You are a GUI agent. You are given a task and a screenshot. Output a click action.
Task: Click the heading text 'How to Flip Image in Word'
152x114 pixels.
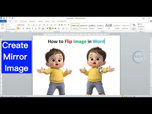76,41
